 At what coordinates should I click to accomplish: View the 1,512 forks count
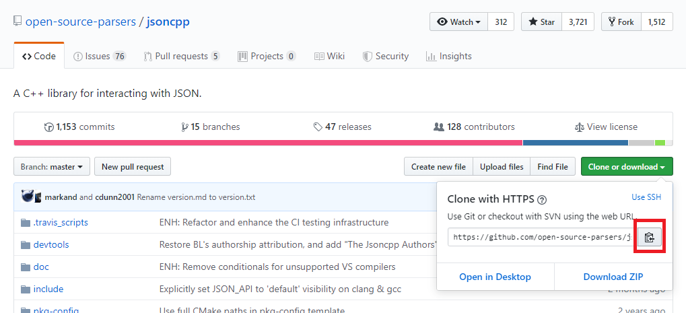point(656,22)
